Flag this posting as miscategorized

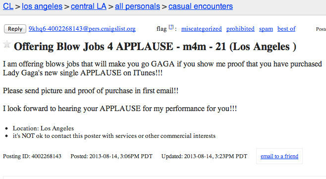point(202,29)
